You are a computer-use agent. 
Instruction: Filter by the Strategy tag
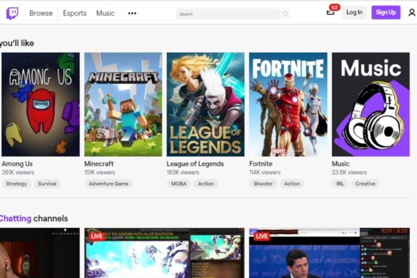point(17,184)
